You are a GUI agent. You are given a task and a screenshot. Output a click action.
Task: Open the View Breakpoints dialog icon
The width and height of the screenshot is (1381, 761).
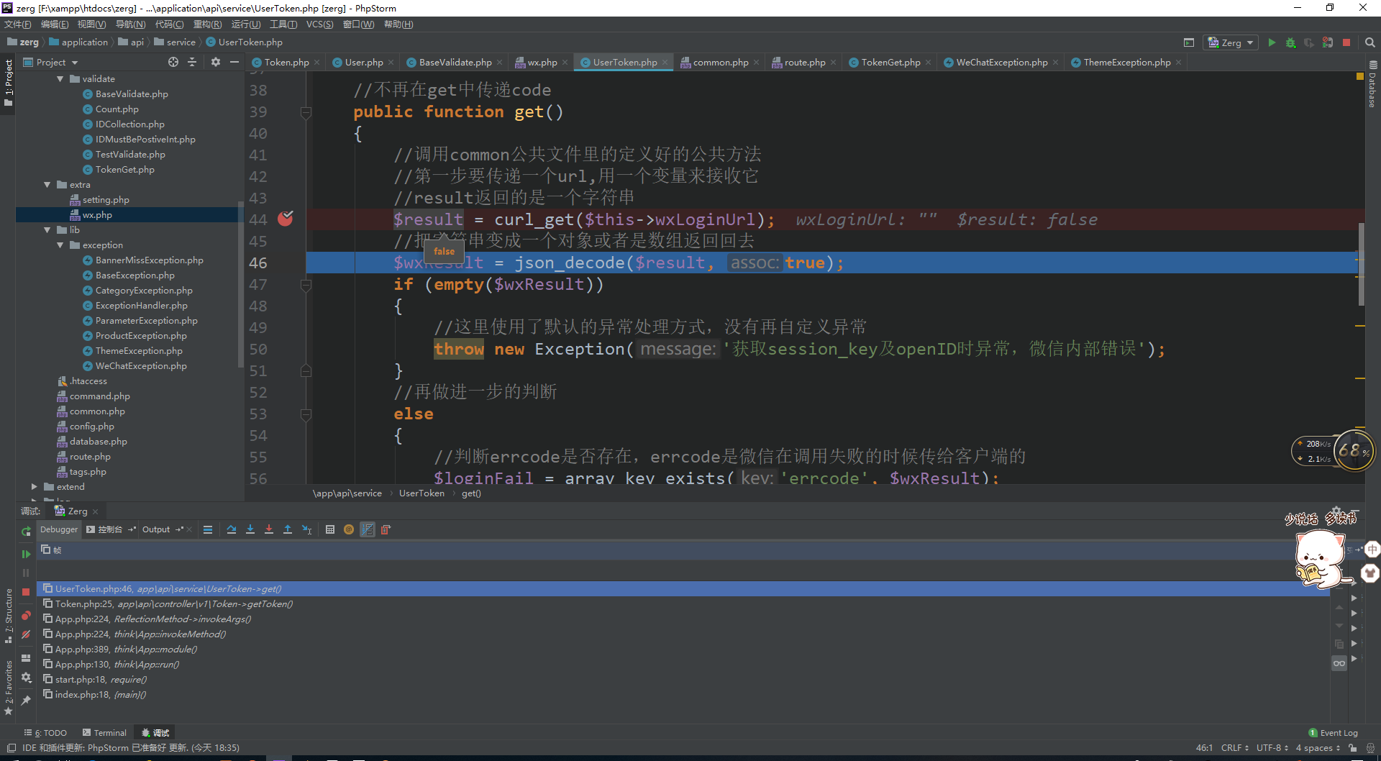pyautogui.click(x=26, y=616)
